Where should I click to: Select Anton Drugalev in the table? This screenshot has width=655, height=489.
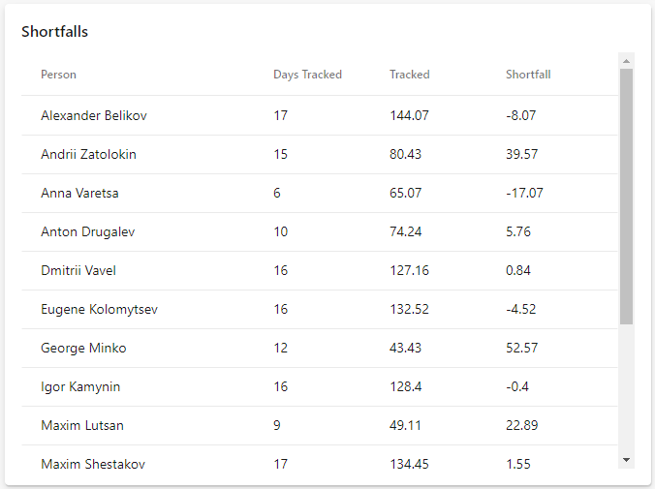(88, 231)
